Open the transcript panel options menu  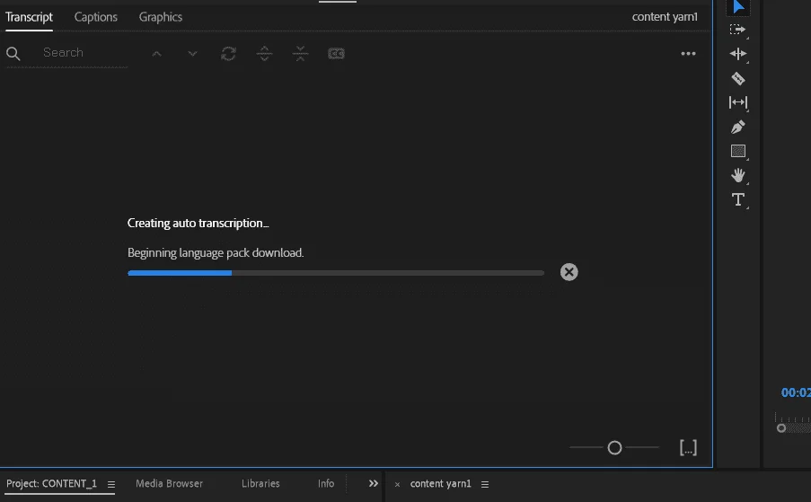point(688,53)
